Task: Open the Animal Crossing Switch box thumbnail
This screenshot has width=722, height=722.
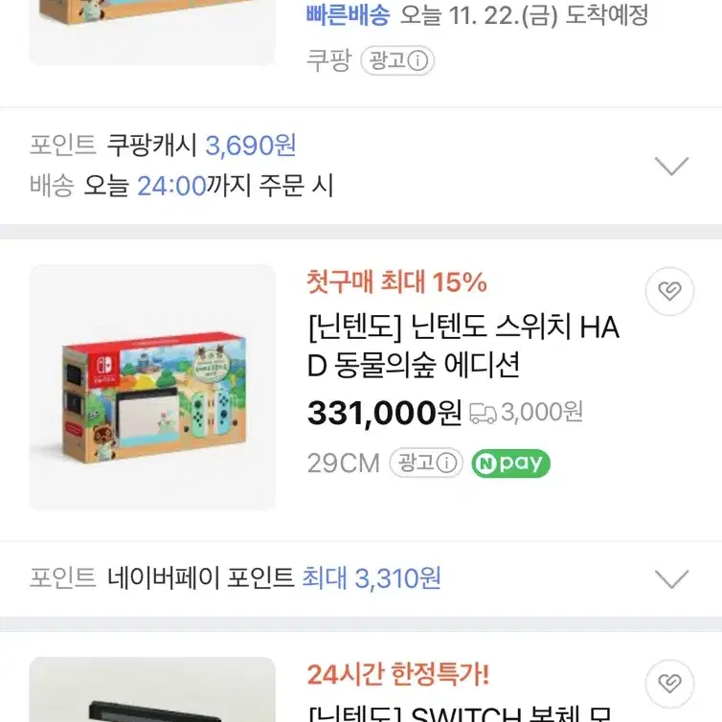Action: pos(152,387)
